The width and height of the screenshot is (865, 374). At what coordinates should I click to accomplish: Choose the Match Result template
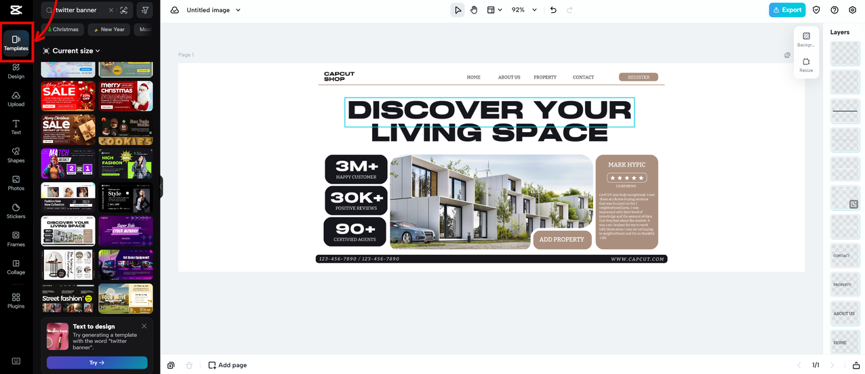(x=68, y=163)
